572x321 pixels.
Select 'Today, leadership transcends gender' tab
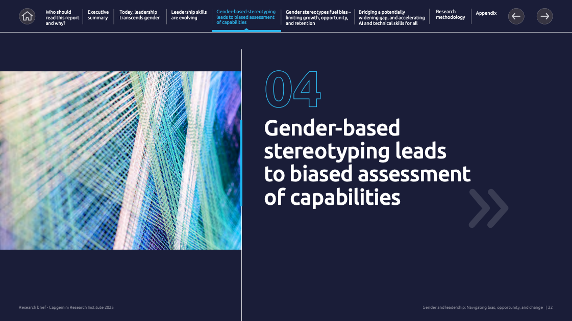tap(139, 15)
